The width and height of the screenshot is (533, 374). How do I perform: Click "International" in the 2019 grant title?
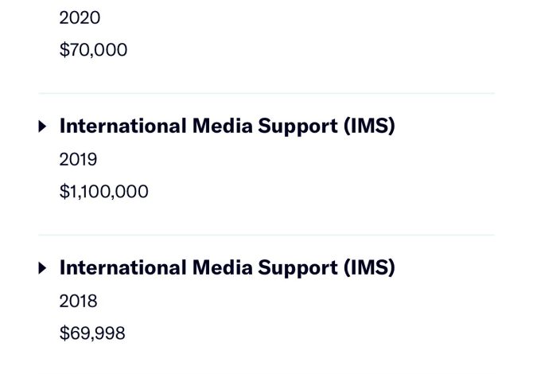click(123, 126)
